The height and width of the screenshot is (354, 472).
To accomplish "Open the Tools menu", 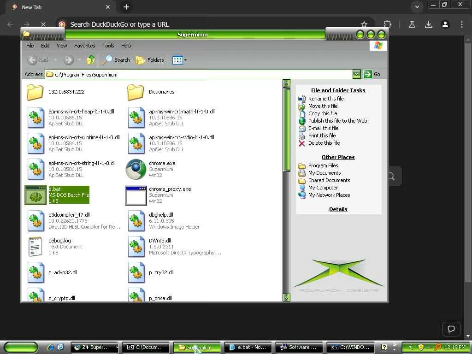I will point(108,46).
